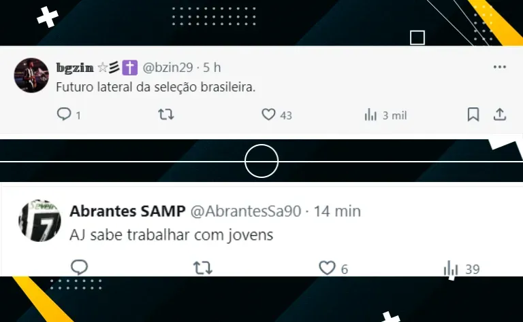
Task: Retweet Abrantes SAMP's post about AJ
Action: click(203, 268)
